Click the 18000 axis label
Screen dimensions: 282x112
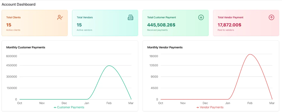pos(154,56)
